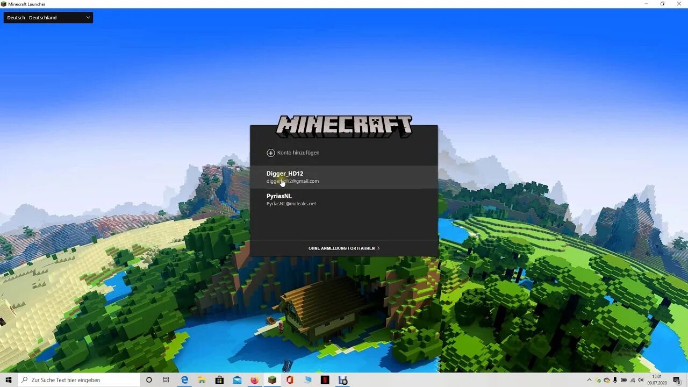Open clock showing 15:01
Viewport: 688px width, 387px height.
point(657,380)
